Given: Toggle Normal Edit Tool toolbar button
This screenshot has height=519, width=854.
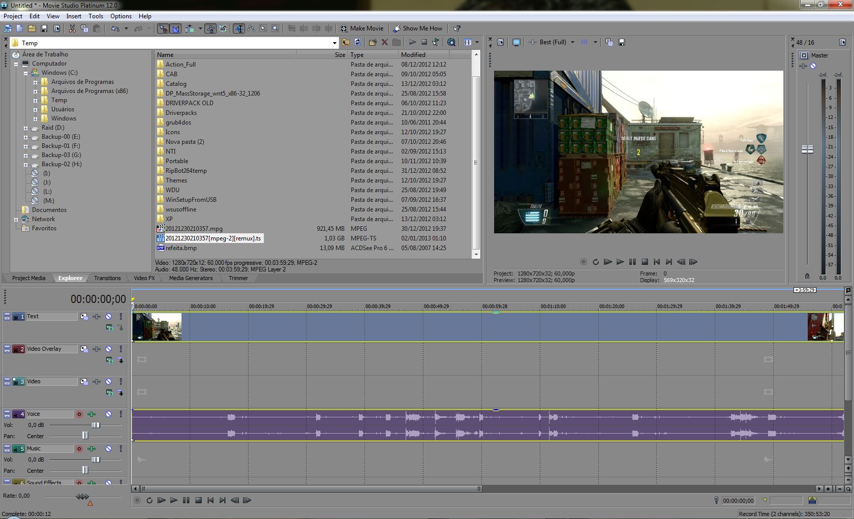Looking at the screenshot, I should [238, 28].
